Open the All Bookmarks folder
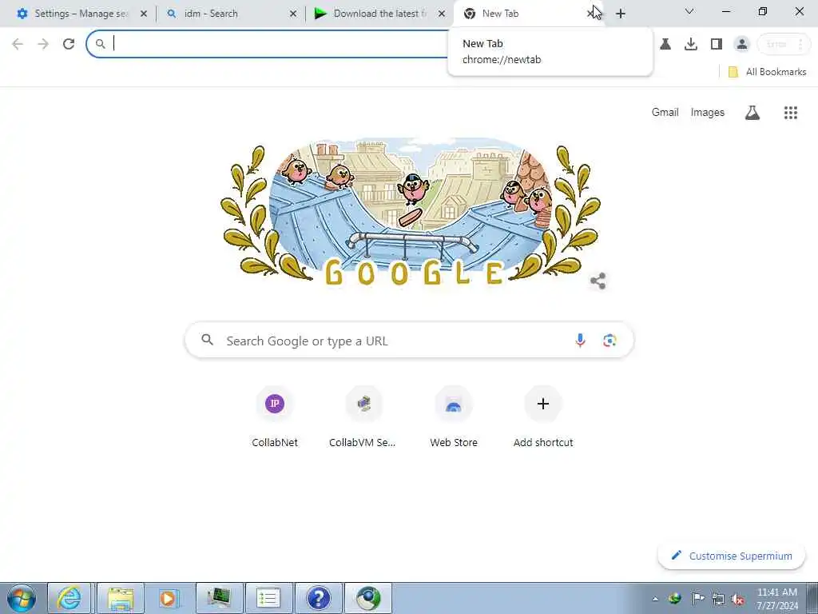The image size is (818, 614). pyautogui.click(x=767, y=72)
